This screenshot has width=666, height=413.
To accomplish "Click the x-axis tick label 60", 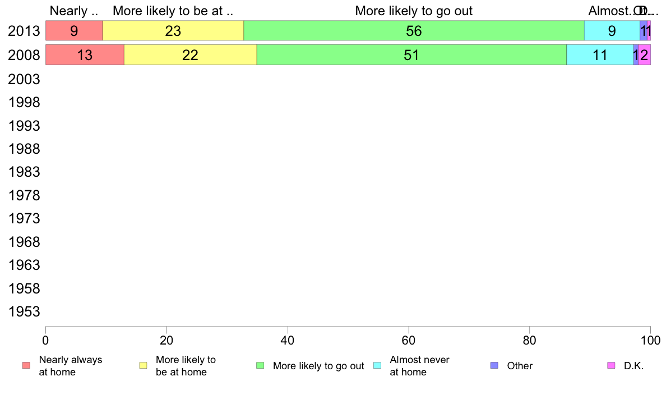I will pyautogui.click(x=409, y=340).
